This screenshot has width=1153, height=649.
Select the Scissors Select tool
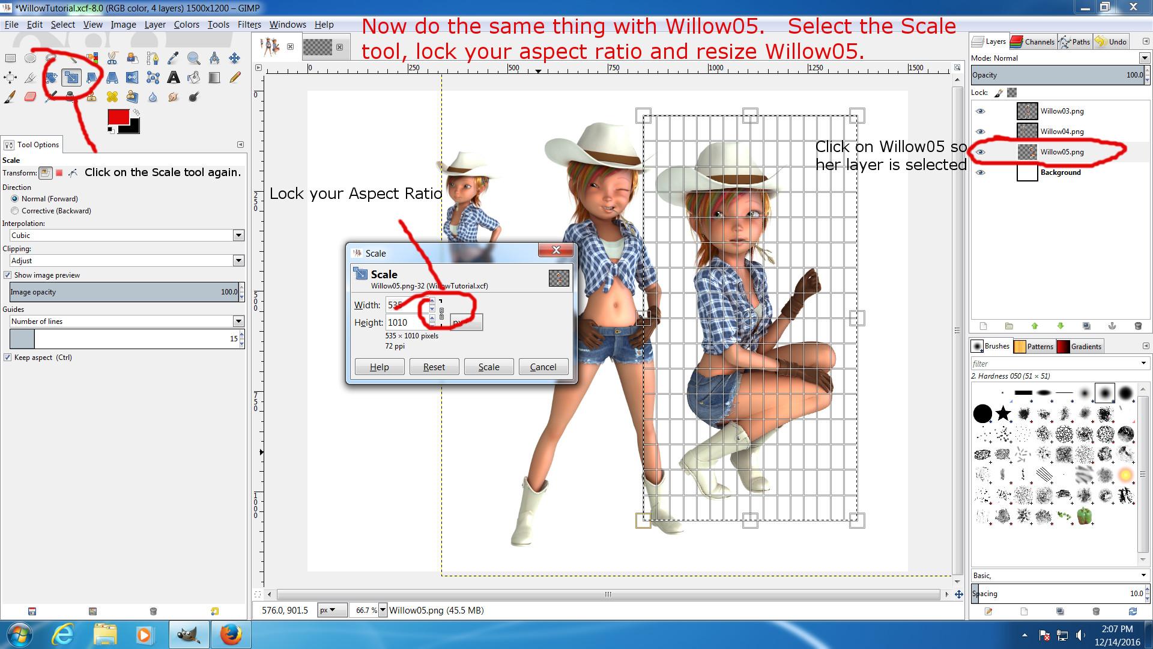[112, 58]
